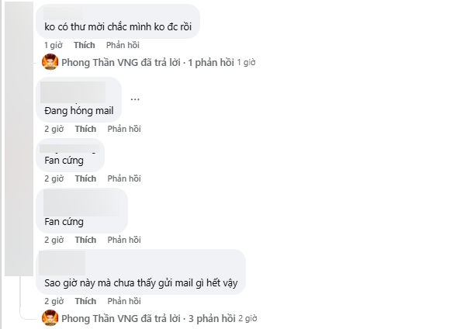Click the Phong Thần VNG avatar beside the "3 phản hồi" reply
Viewport: 474px width, 329px height.
point(50,318)
